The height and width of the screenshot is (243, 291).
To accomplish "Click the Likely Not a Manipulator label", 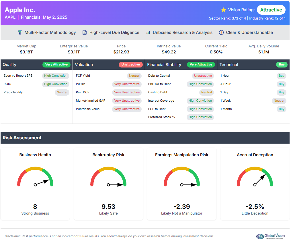I will click(x=182, y=213).
